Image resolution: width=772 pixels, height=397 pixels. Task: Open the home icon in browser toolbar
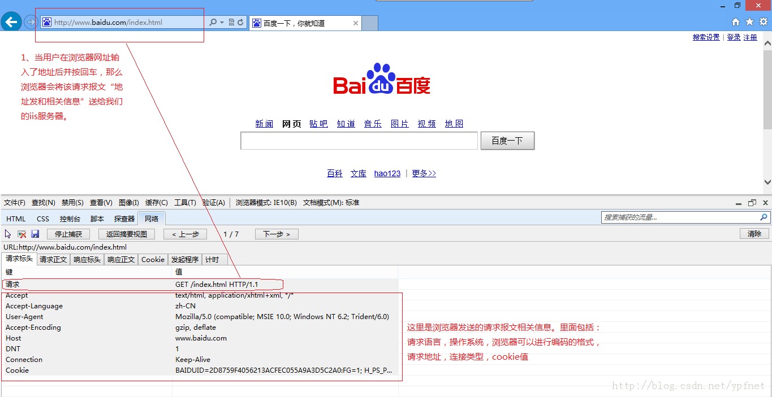[736, 22]
